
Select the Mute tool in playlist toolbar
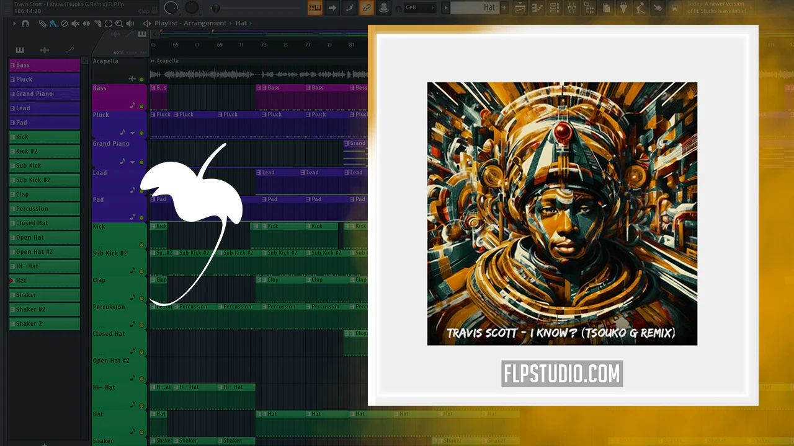tap(75, 24)
